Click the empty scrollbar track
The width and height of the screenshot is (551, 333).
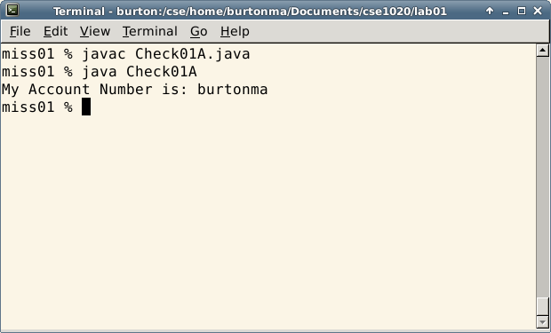(x=543, y=176)
